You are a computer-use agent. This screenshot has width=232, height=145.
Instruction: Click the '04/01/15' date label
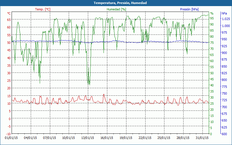(30, 138)
